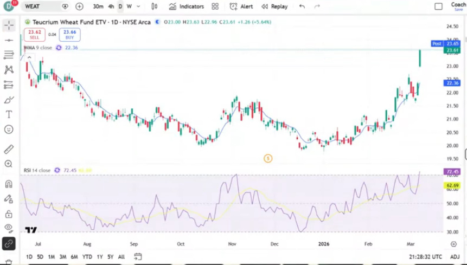Select the D daily timeframe
467x265 pixels.
[x=120, y=7]
